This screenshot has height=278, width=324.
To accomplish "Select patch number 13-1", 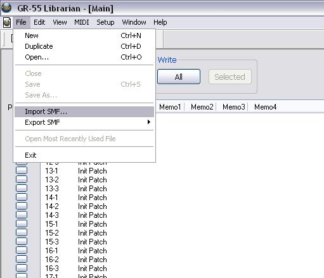I will [x=52, y=171].
